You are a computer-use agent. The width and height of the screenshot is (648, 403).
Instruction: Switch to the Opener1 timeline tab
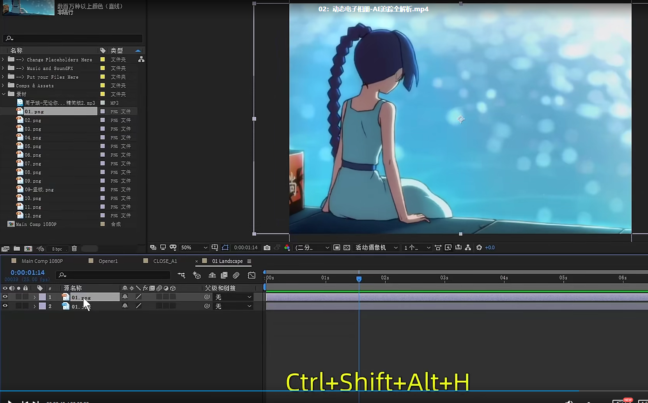point(108,261)
